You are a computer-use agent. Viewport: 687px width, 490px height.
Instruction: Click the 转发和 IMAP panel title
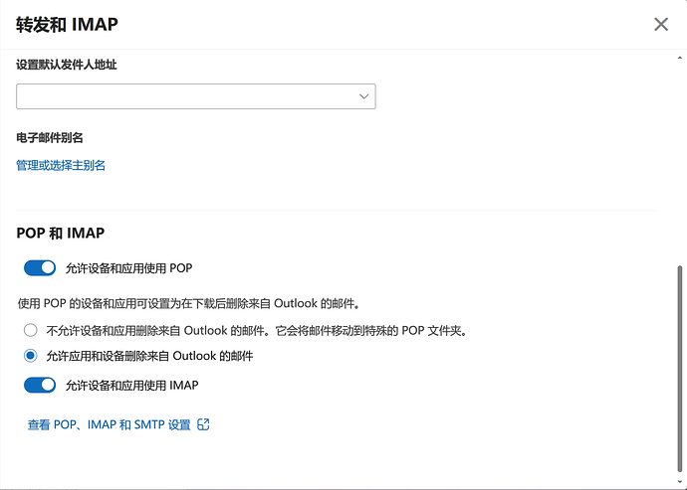pyautogui.click(x=67, y=24)
